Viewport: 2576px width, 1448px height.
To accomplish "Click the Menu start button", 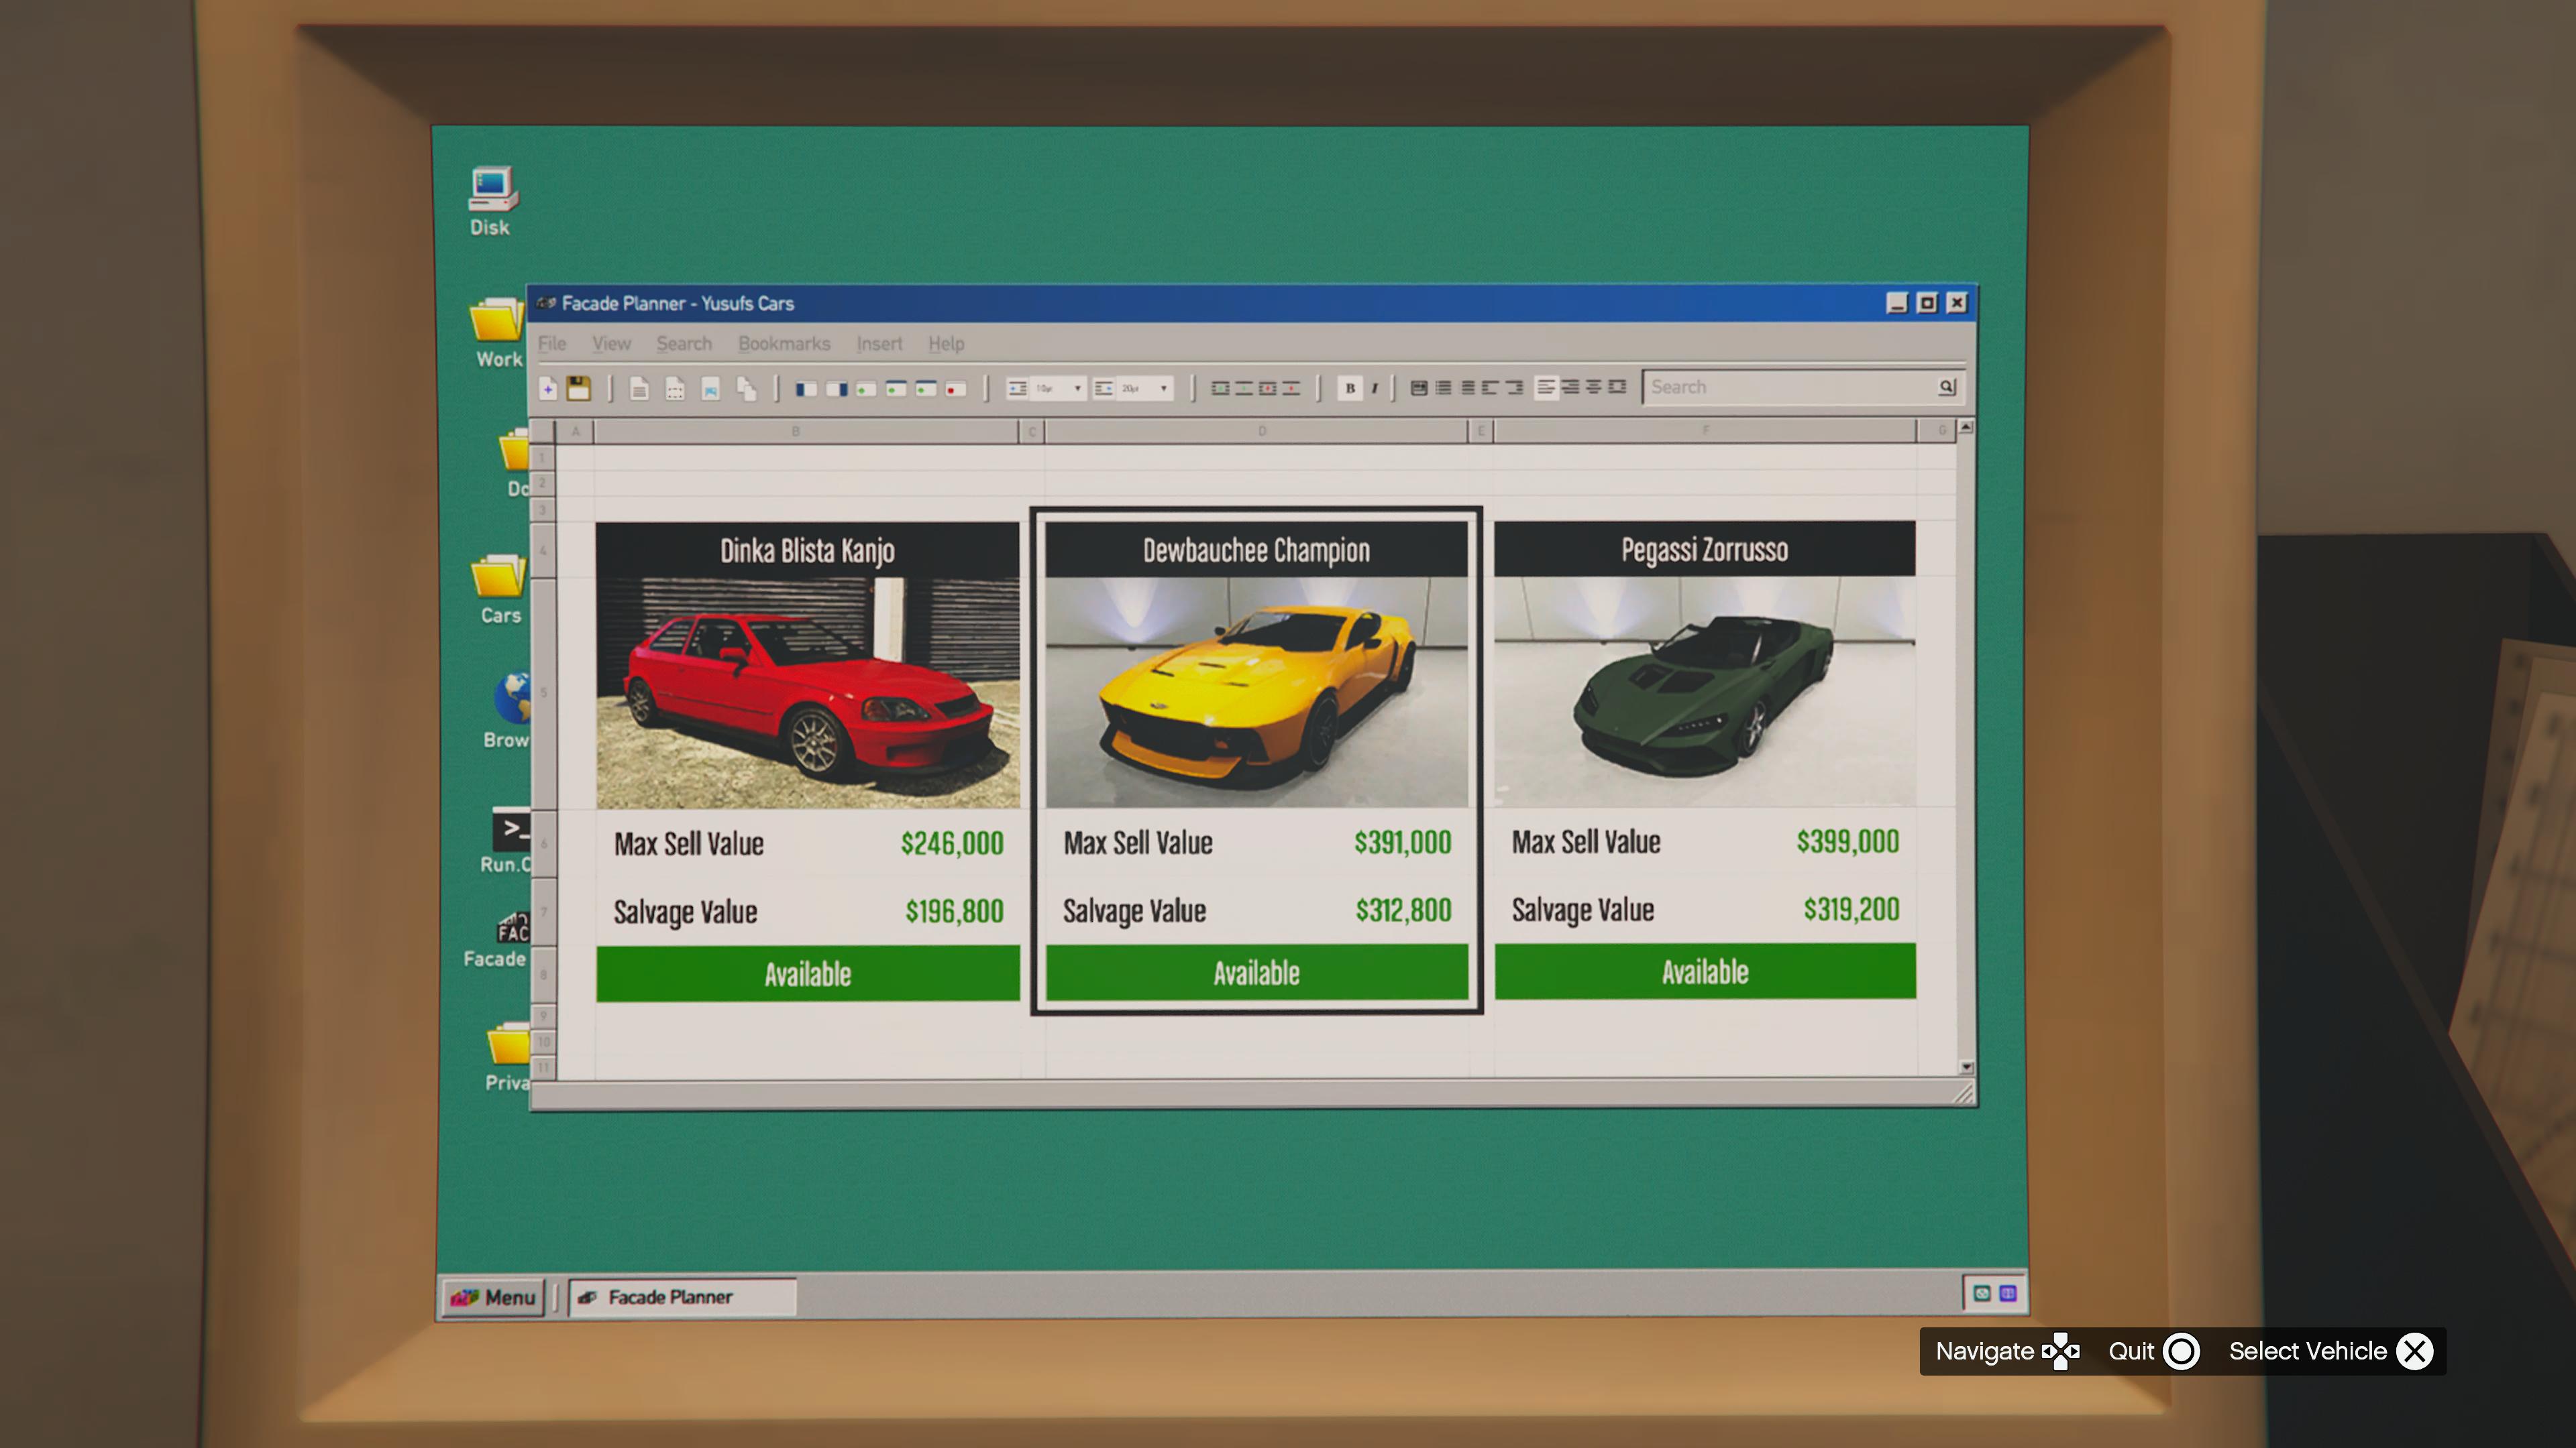I will 494,1297.
